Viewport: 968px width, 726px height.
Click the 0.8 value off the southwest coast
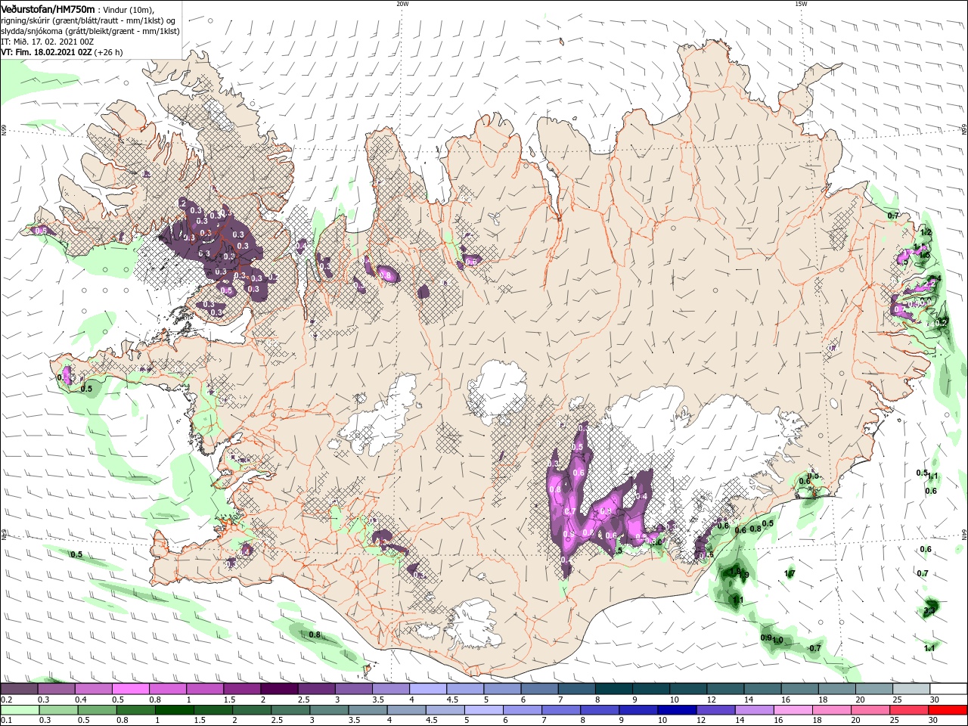(x=315, y=634)
